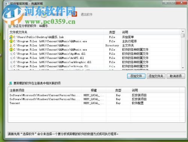This screenshot has width=188, height=142.
Task: Click the 开始菜单 description cell
Action: [x=128, y=37]
